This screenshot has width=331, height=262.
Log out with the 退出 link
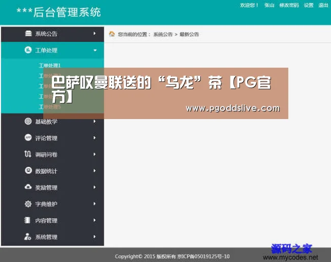click(323, 5)
